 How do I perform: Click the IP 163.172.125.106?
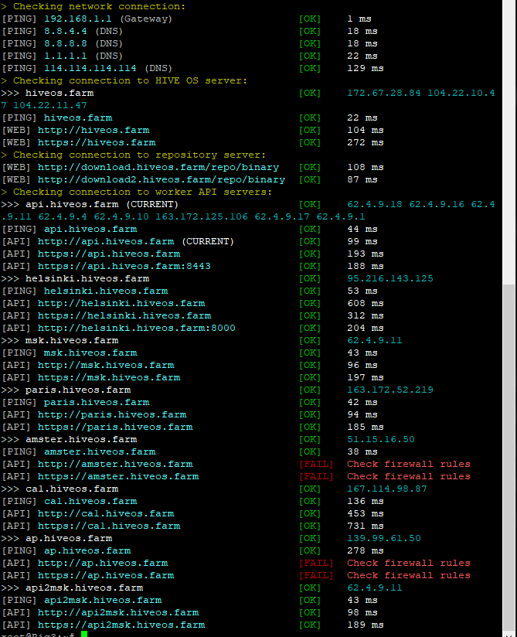pyautogui.click(x=202, y=217)
